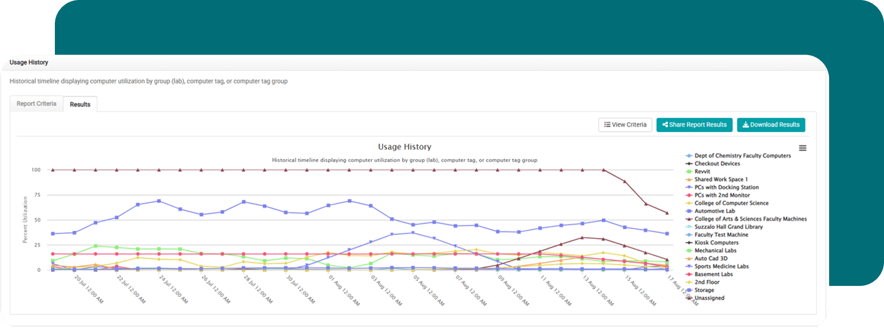Toggle 2nd Floor legend entry
884x330 pixels.
[702, 282]
